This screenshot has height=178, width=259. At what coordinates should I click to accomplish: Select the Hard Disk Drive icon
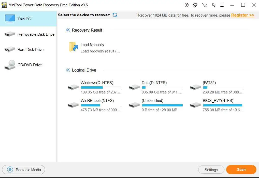point(10,49)
